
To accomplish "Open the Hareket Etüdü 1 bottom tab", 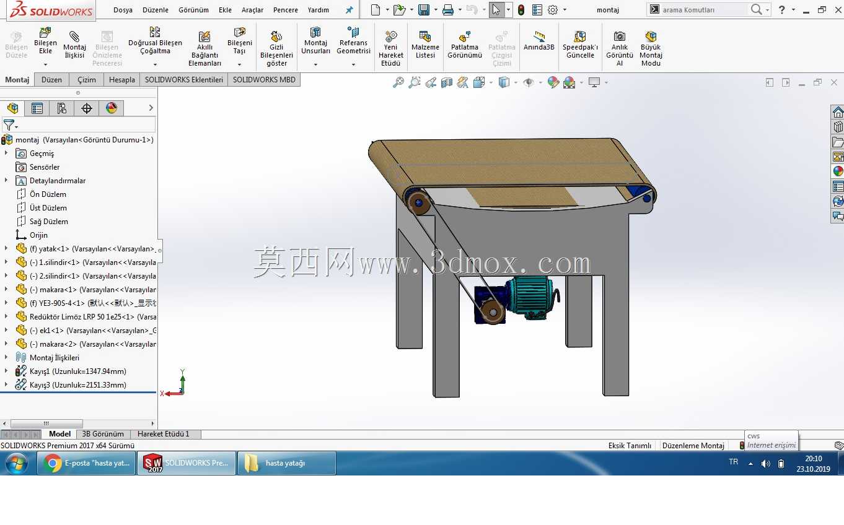I will pos(164,434).
